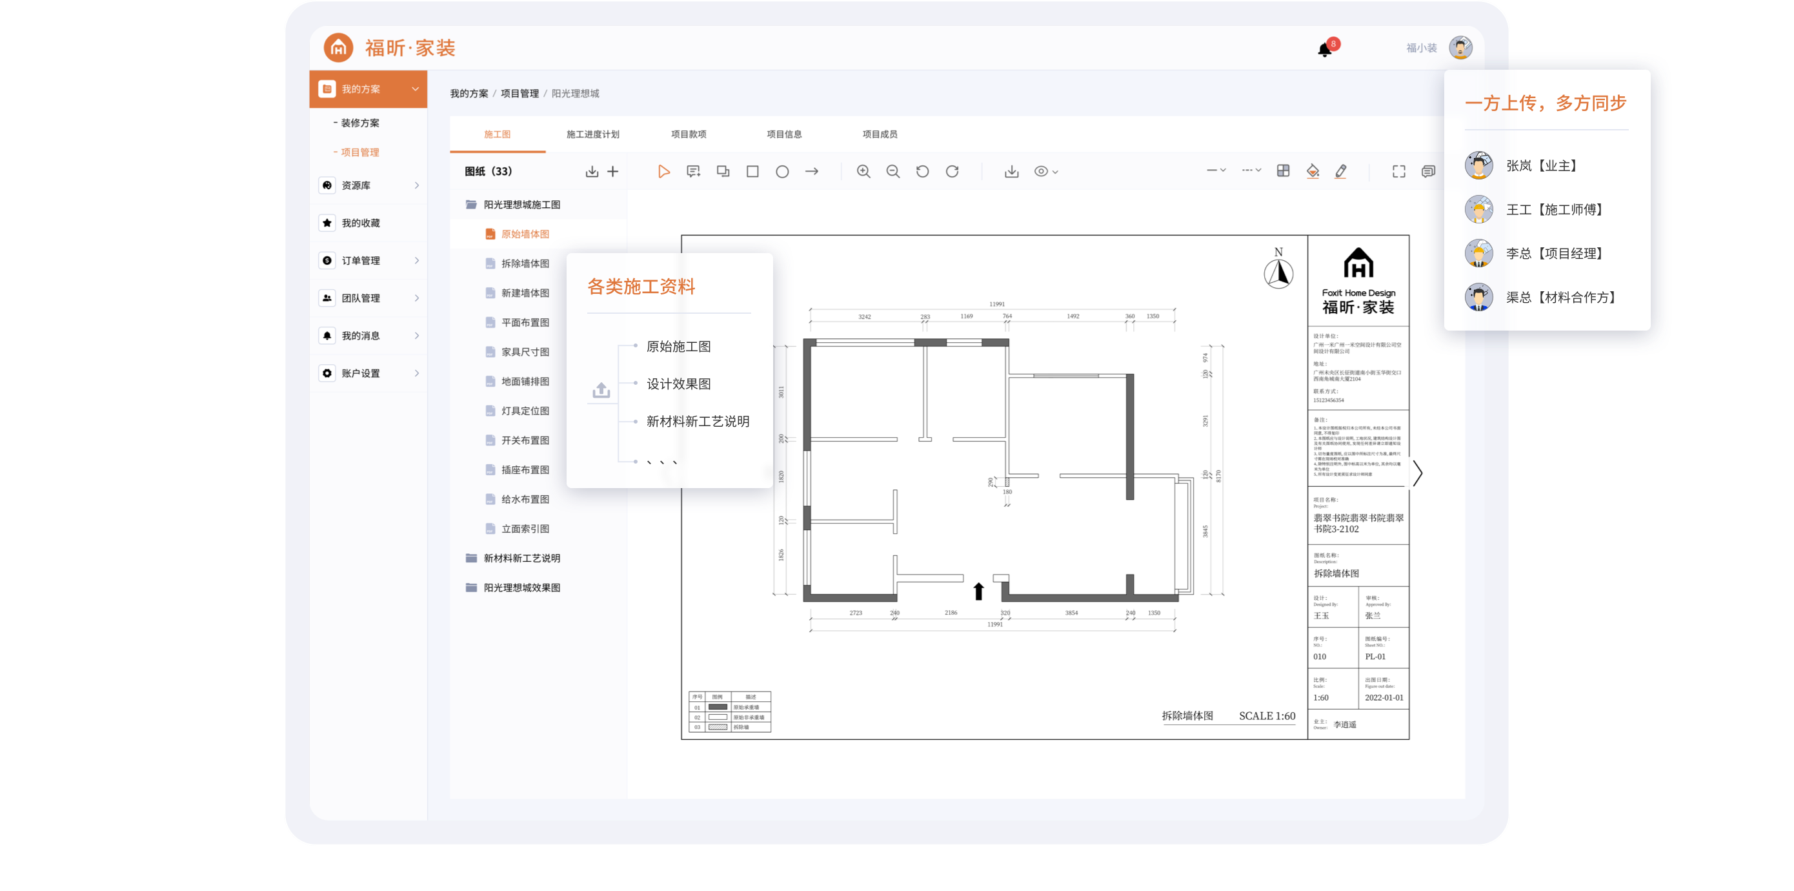1794x891 pixels.
Task: Go to 我的方案 breadcrumb link
Action: pos(469,94)
